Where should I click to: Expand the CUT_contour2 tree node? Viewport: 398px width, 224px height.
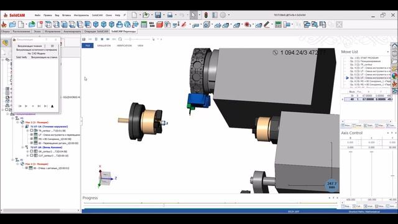(27, 156)
